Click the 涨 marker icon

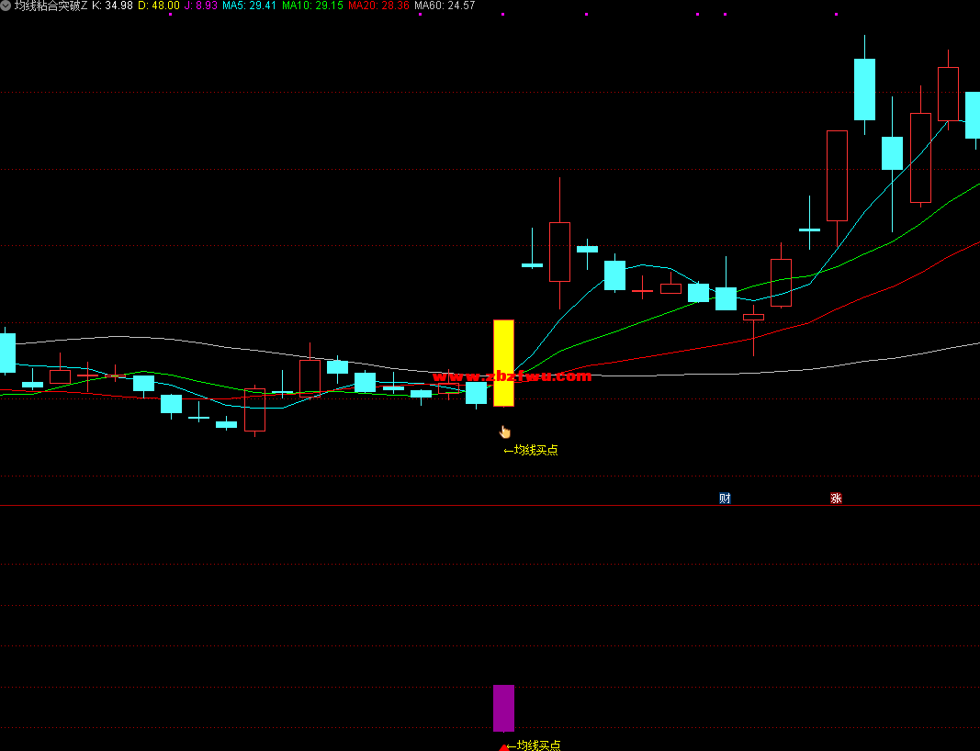click(836, 499)
